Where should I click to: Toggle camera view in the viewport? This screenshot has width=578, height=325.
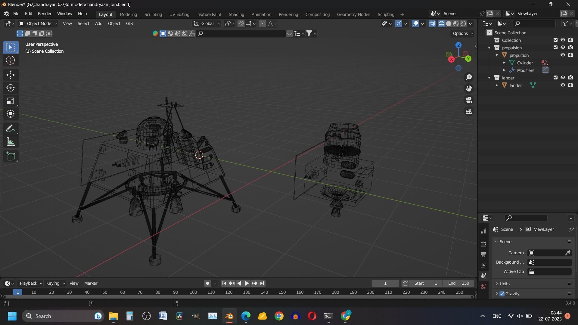coord(469,100)
